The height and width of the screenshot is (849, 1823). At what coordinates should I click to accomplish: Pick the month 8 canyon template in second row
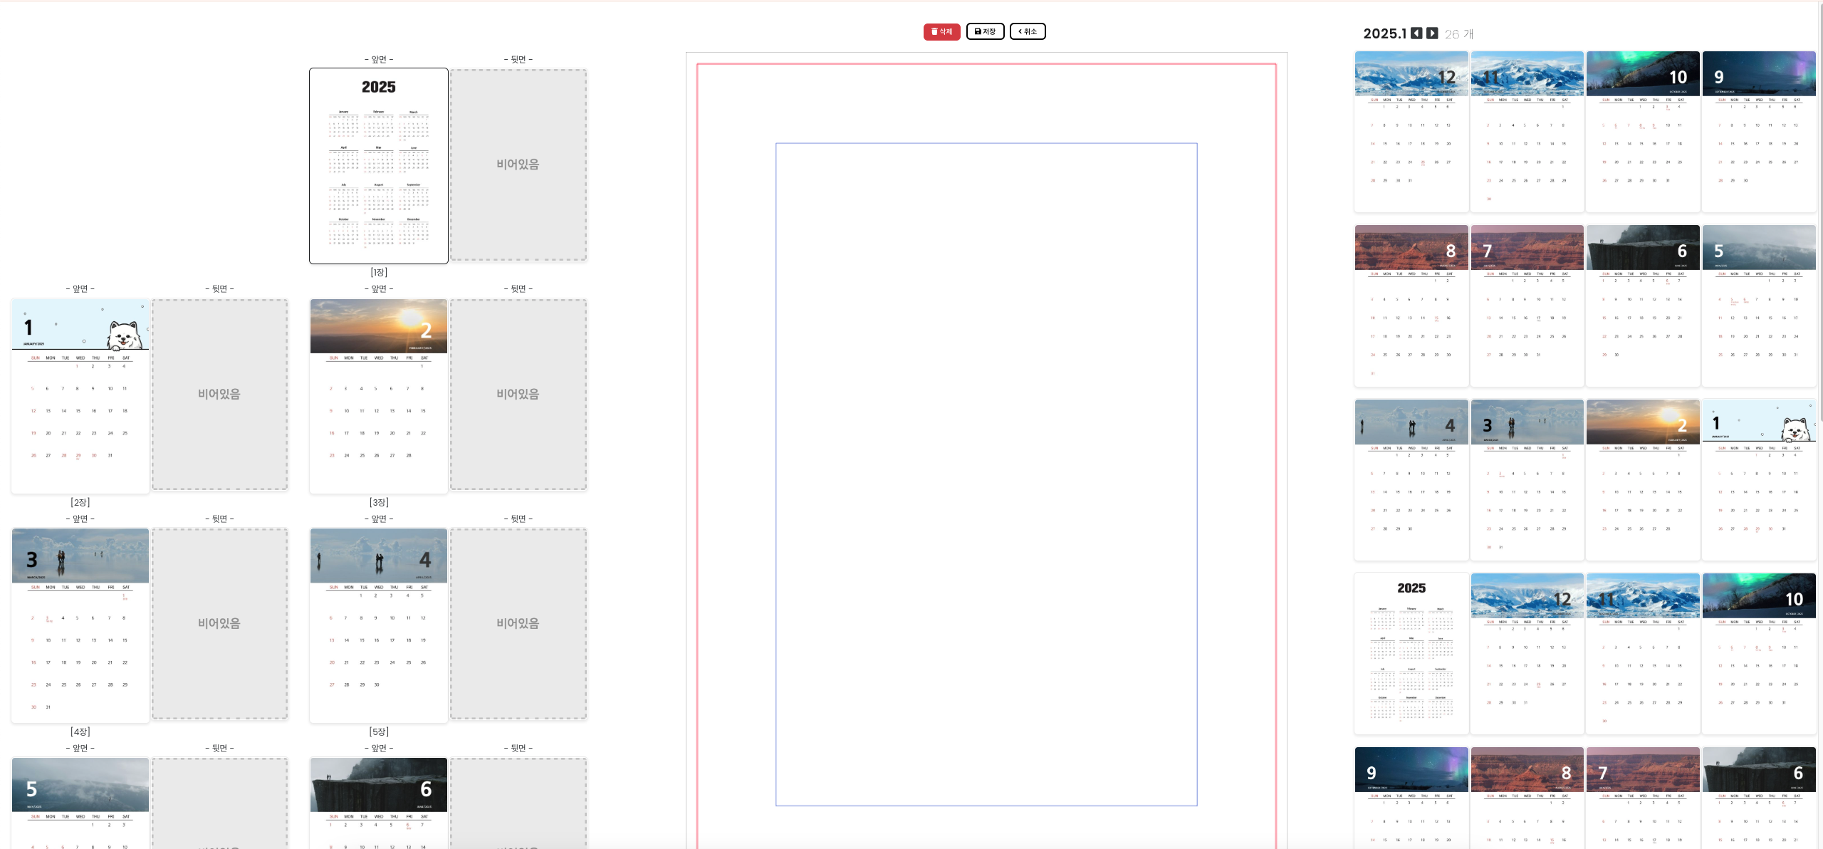(1411, 306)
